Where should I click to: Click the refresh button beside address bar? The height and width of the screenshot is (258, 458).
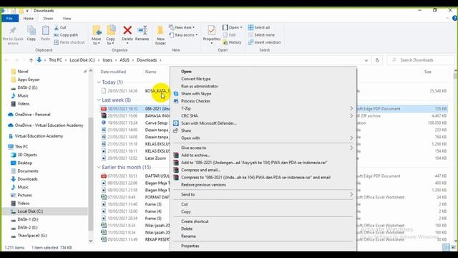(377, 60)
